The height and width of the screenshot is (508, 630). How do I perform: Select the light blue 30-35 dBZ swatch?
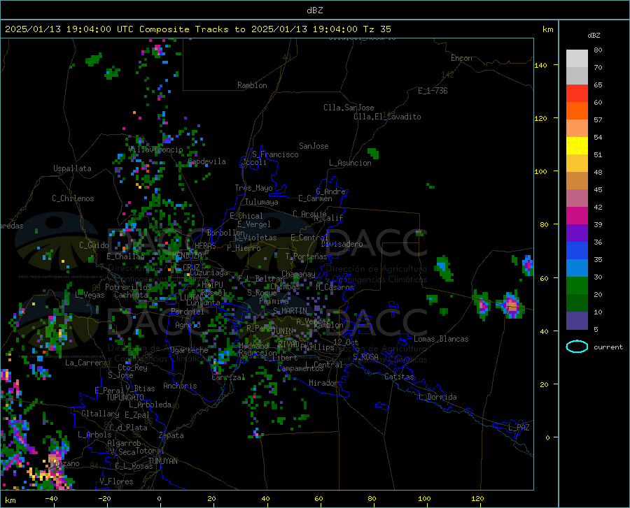click(577, 268)
